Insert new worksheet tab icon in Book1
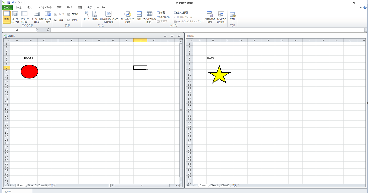The width and height of the screenshot is (368, 193). (51, 185)
